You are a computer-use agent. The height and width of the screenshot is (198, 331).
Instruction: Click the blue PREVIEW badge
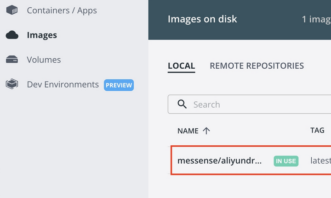[x=119, y=85]
